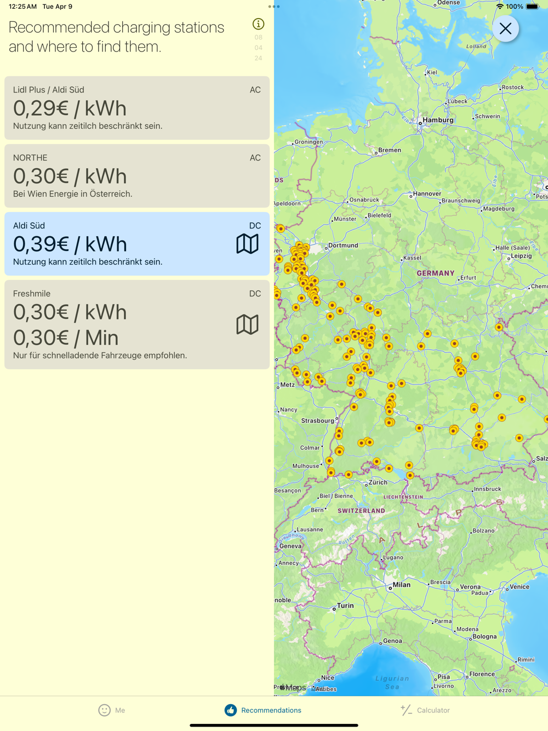
Task: Tap the Zürich city label
Action: tap(378, 483)
